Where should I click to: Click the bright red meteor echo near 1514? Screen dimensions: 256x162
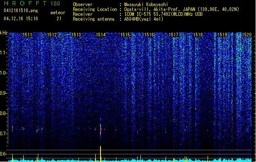tap(101, 130)
